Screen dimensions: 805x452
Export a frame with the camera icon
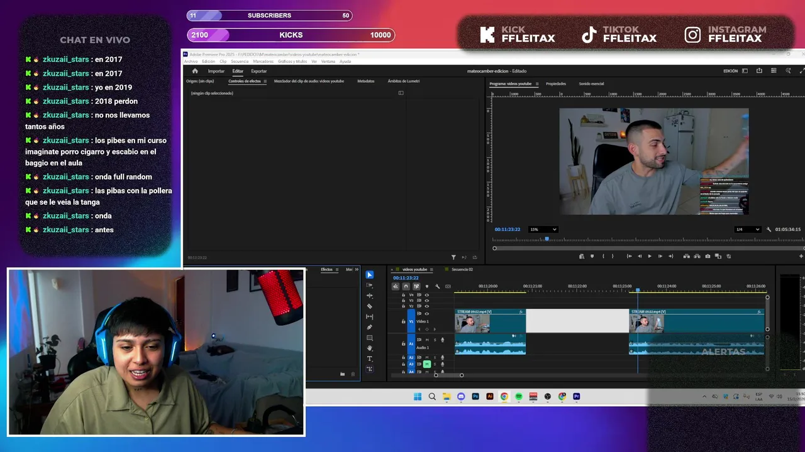[708, 256]
